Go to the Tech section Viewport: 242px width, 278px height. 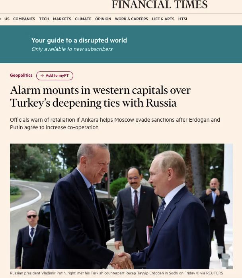click(44, 19)
